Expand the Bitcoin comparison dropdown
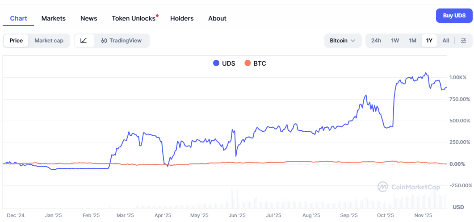 pyautogui.click(x=342, y=41)
